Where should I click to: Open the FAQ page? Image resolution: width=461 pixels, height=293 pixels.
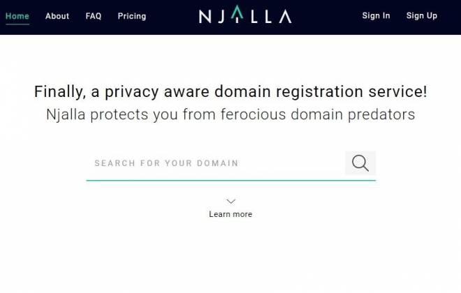click(94, 16)
